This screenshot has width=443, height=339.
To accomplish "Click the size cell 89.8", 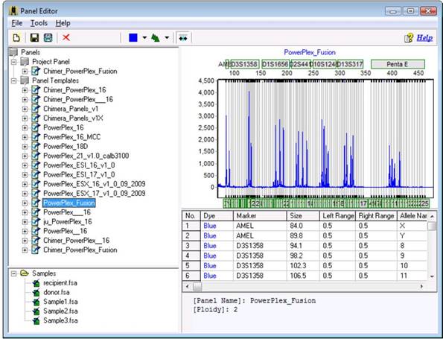I will coord(303,235).
